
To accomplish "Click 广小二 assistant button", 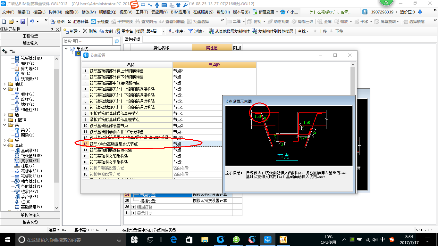I will coord(289,12).
